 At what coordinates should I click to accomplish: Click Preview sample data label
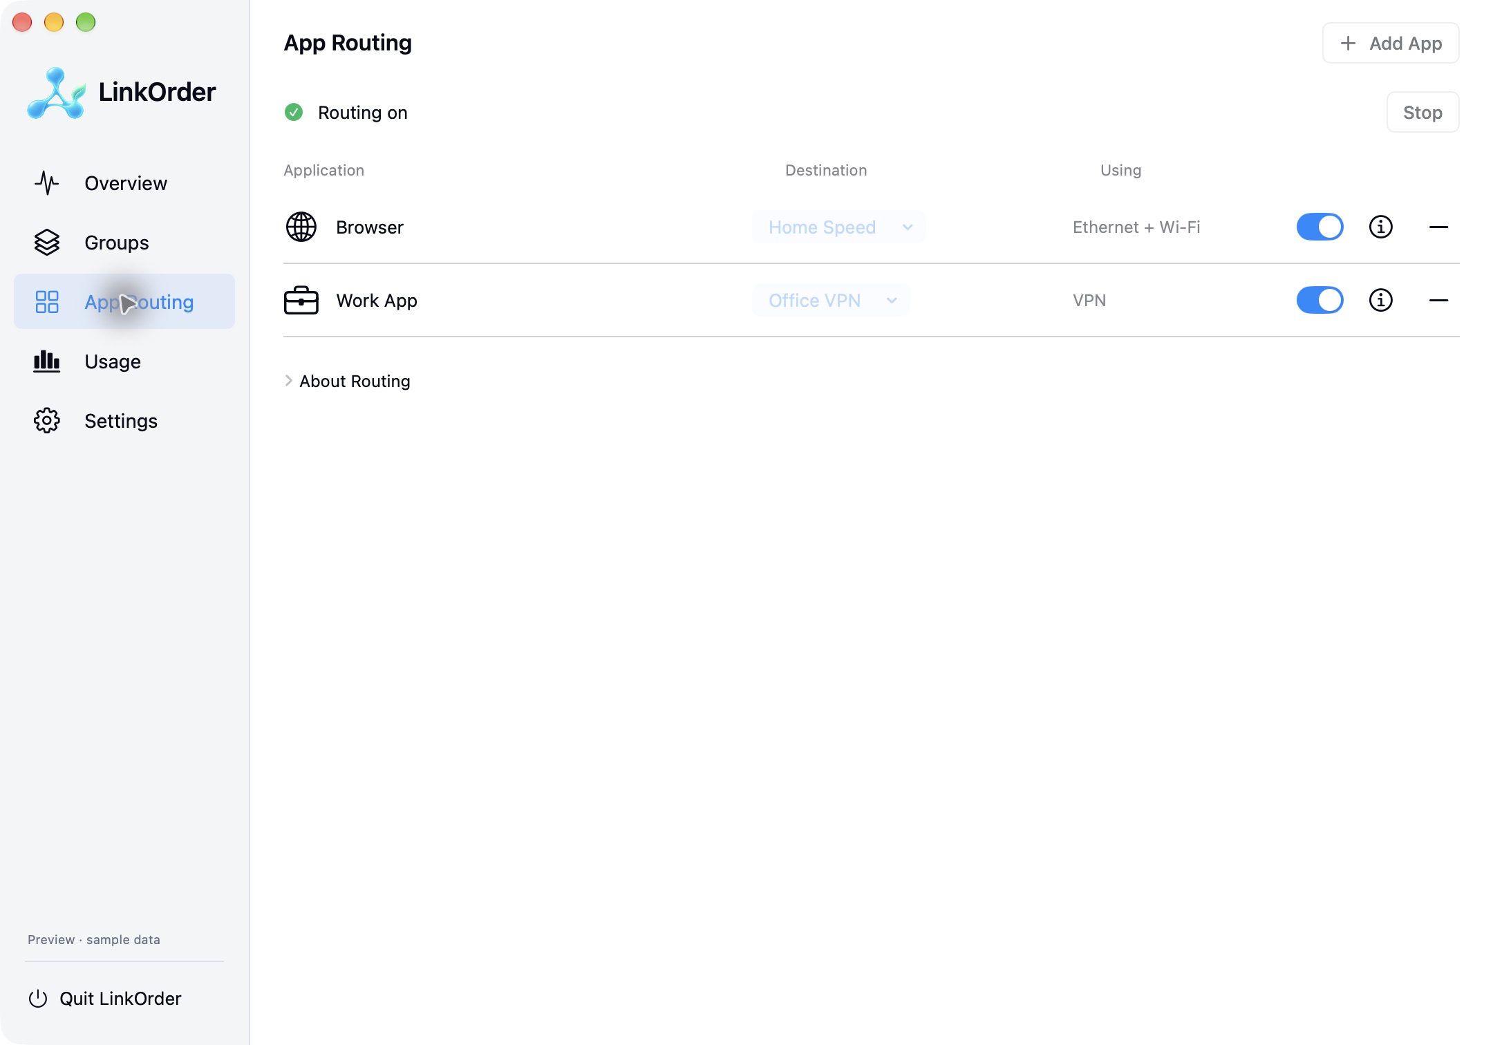[x=94, y=939]
